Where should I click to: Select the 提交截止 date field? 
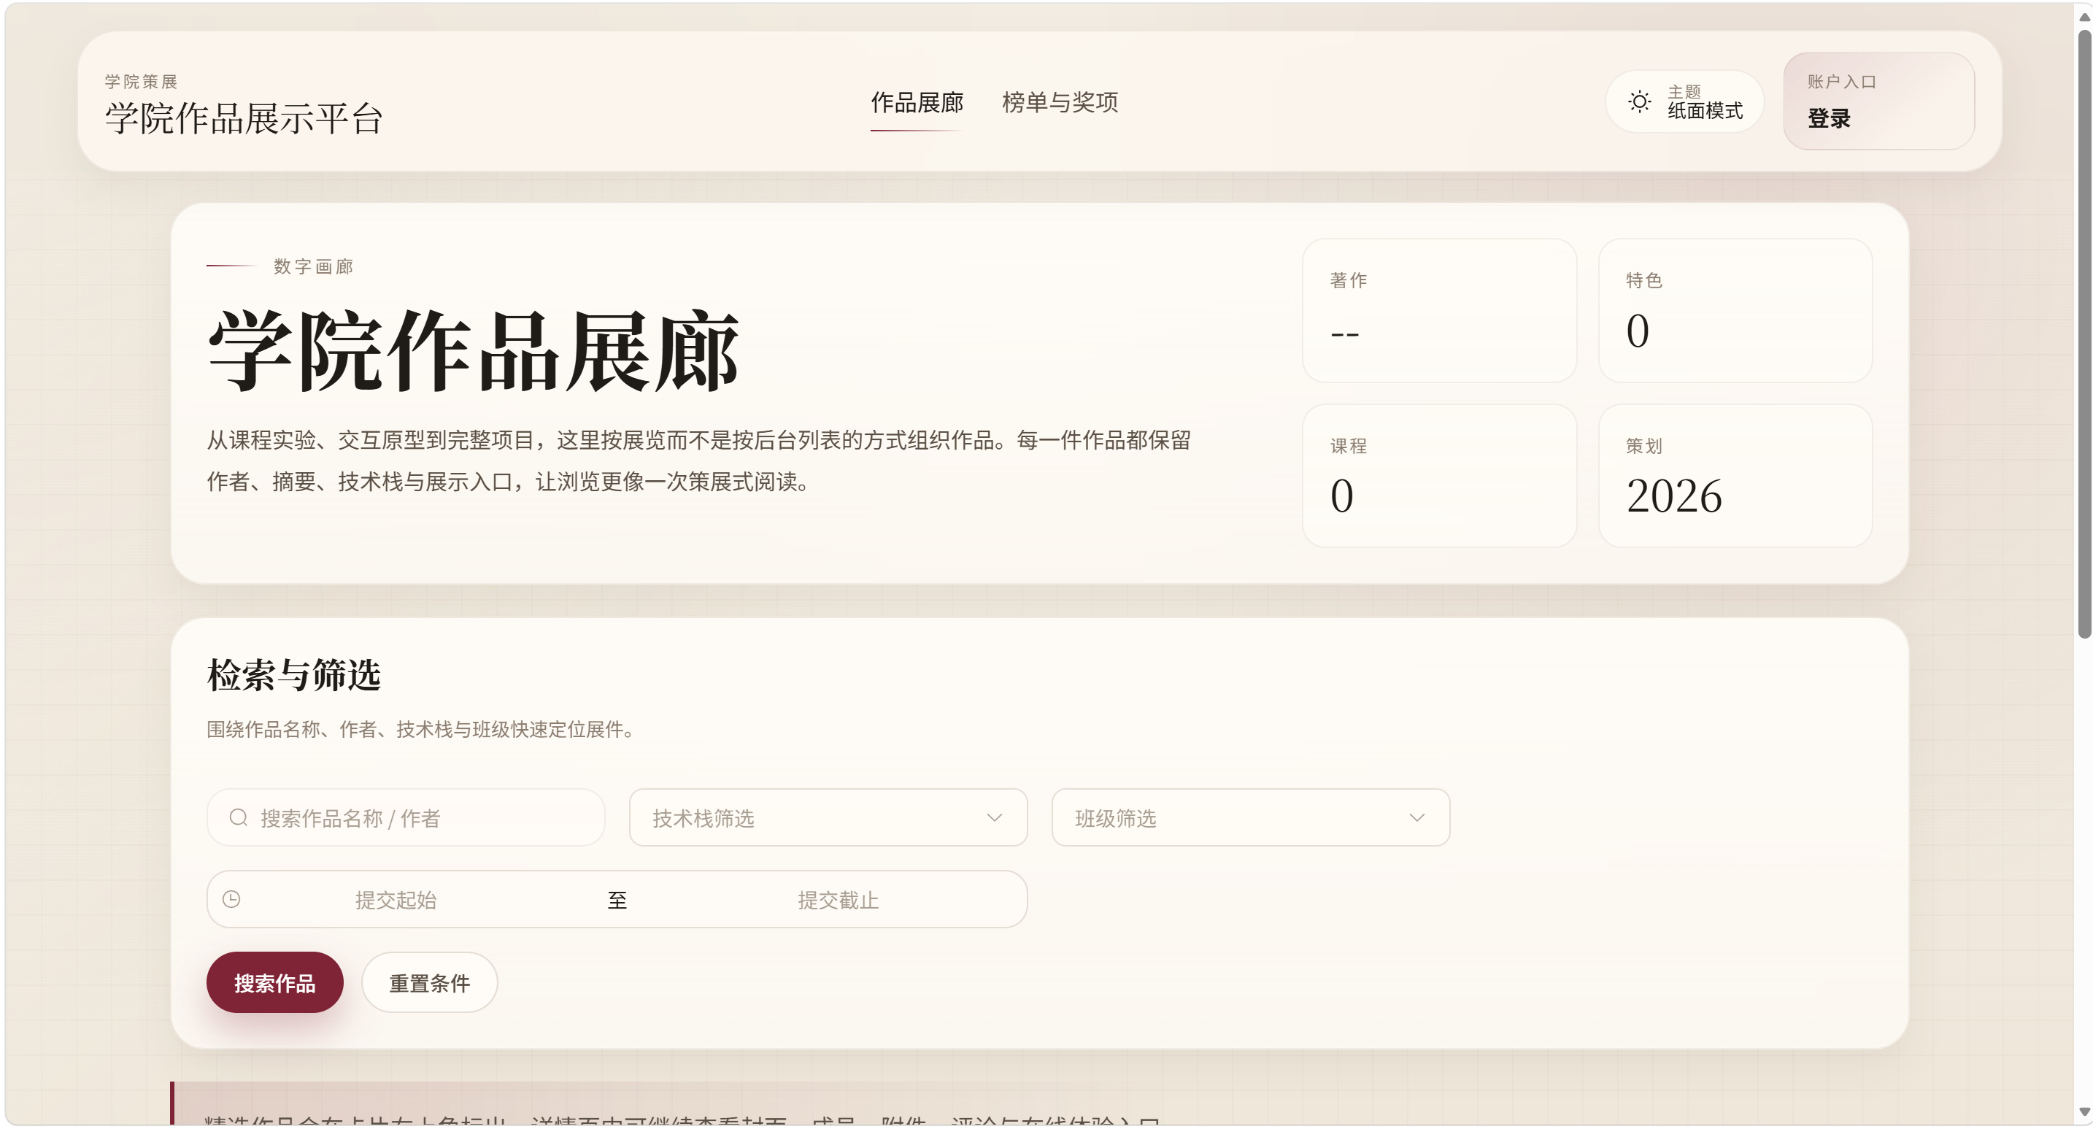[838, 900]
